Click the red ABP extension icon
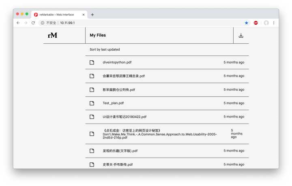 pos(256,23)
